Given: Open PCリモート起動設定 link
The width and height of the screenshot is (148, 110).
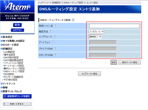Looking at the screenshot, I should click(13, 77).
